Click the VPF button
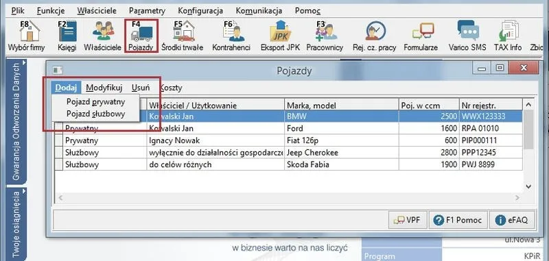 pyautogui.click(x=408, y=220)
